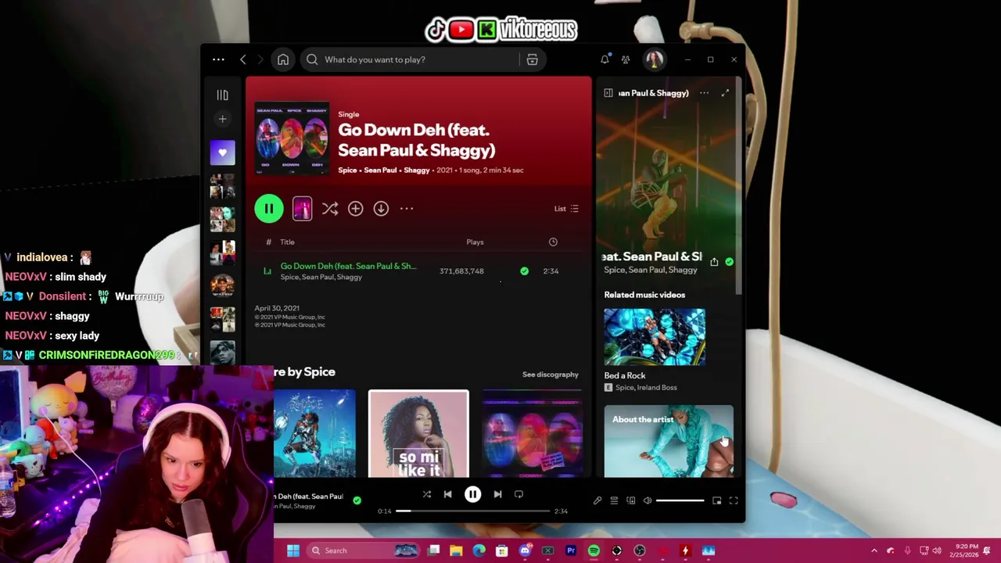Screen dimensions: 1001x563
Task: Mute with the speaker icon
Action: 648,500
